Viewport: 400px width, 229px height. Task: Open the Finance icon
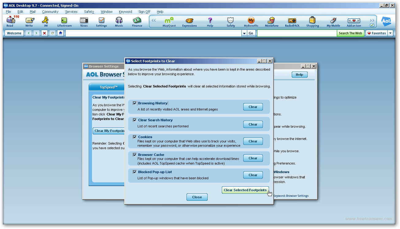coord(137,21)
